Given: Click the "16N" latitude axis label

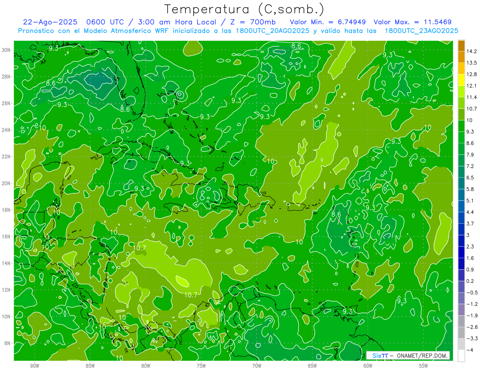Looking at the screenshot, I should click(7, 237).
